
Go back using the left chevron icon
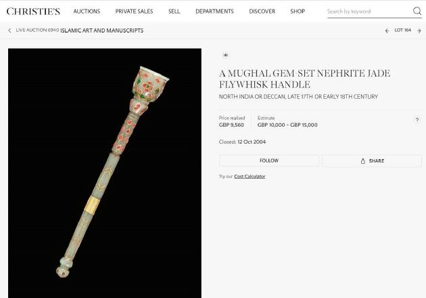(x=9, y=30)
